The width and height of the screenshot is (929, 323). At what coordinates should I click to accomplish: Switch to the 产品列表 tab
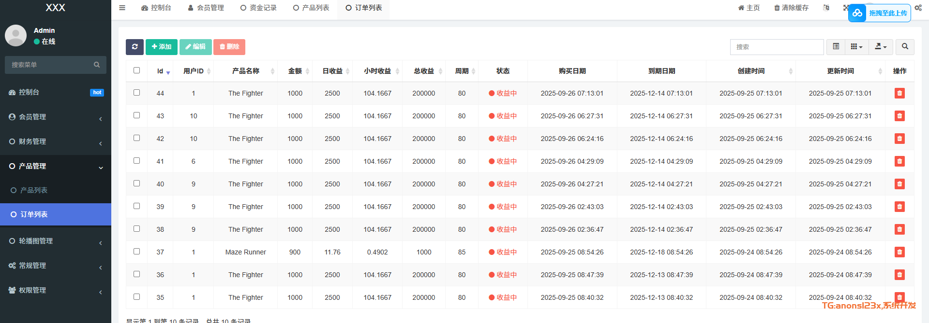point(311,8)
